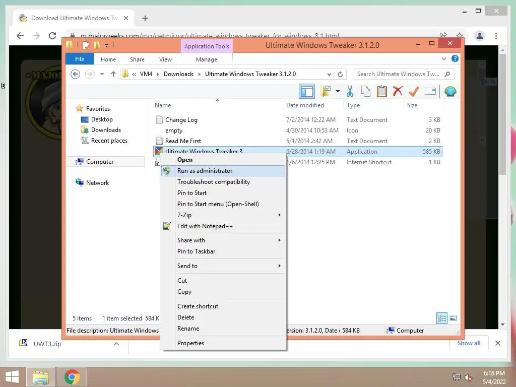Click the Copy pages toolbar icon
The width and height of the screenshot is (516, 387).
[366, 91]
